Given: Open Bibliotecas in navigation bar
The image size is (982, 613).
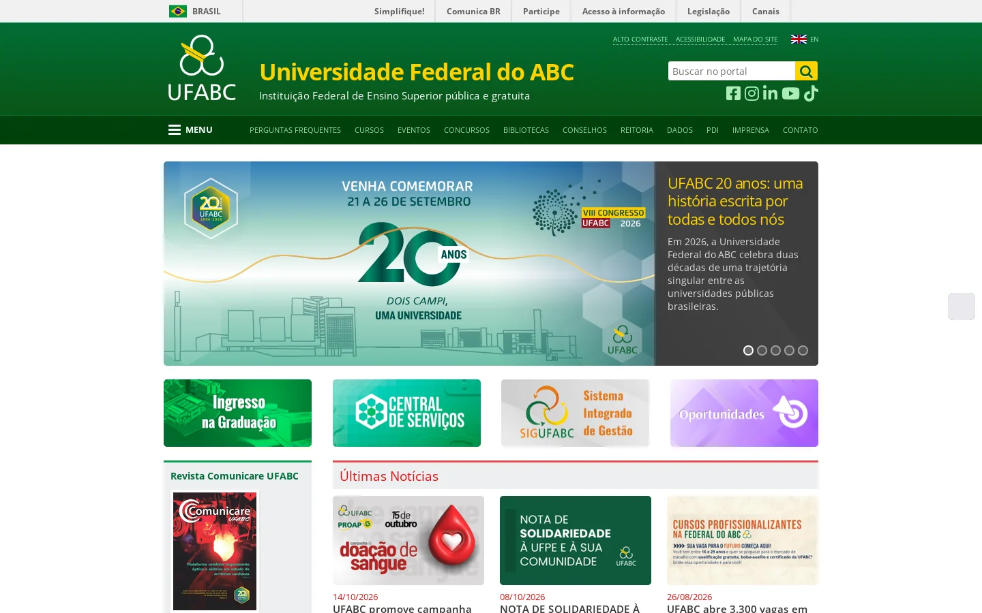Looking at the screenshot, I should 526,130.
